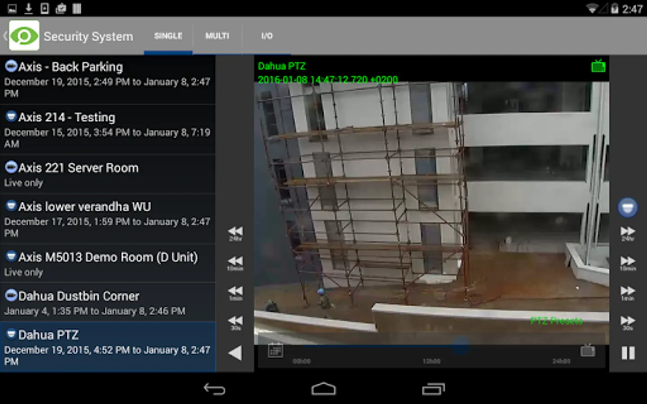The image size is (647, 404).
Task: Tap the Dahua PTZ video title label
Action: pos(282,66)
